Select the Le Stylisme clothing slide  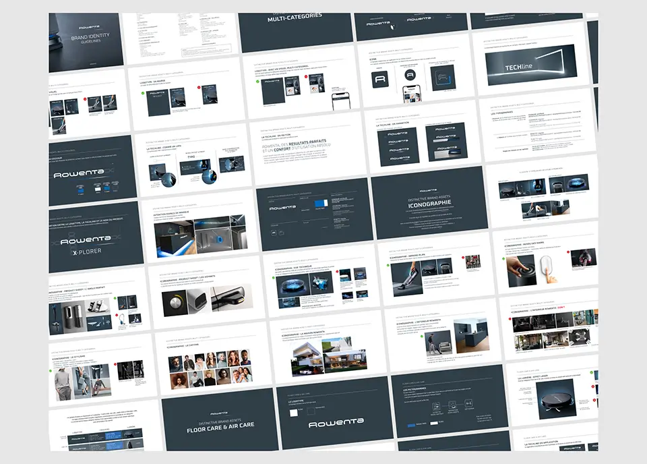coord(102,371)
